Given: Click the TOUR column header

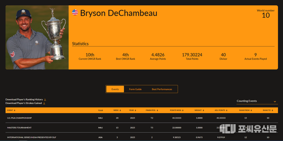Looking at the screenshot, I should 100,110.
